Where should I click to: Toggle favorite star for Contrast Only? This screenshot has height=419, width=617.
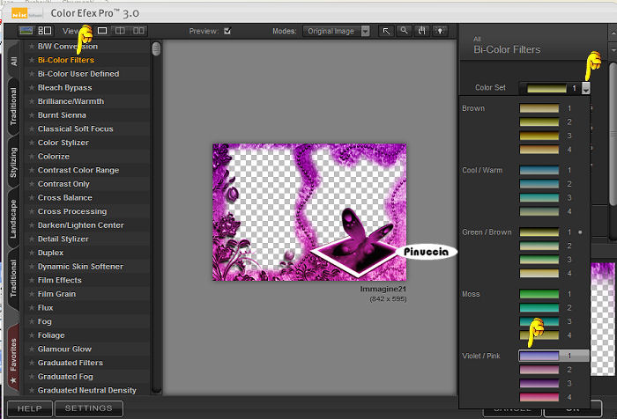coord(32,184)
